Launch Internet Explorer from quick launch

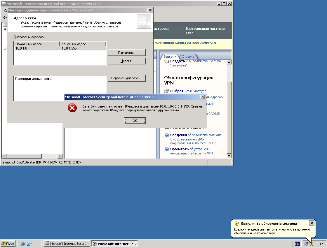point(23,244)
